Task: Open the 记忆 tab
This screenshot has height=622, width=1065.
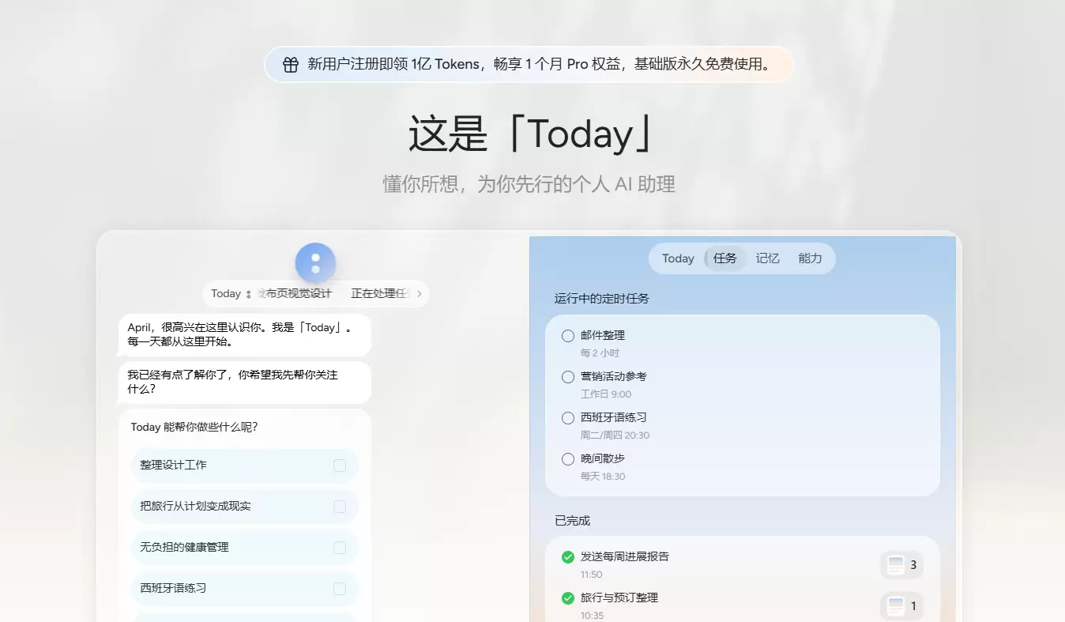Action: [x=767, y=258]
